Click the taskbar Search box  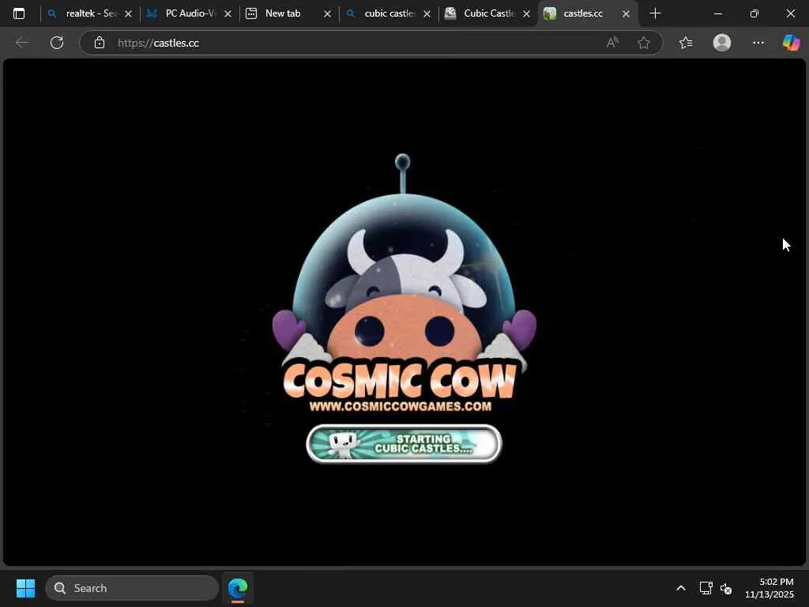(x=132, y=588)
